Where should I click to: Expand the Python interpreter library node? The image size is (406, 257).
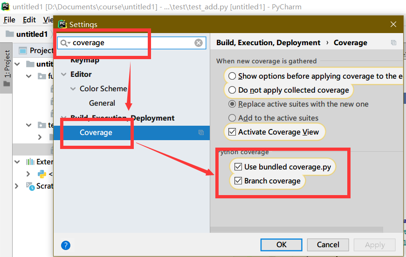tap(28, 174)
